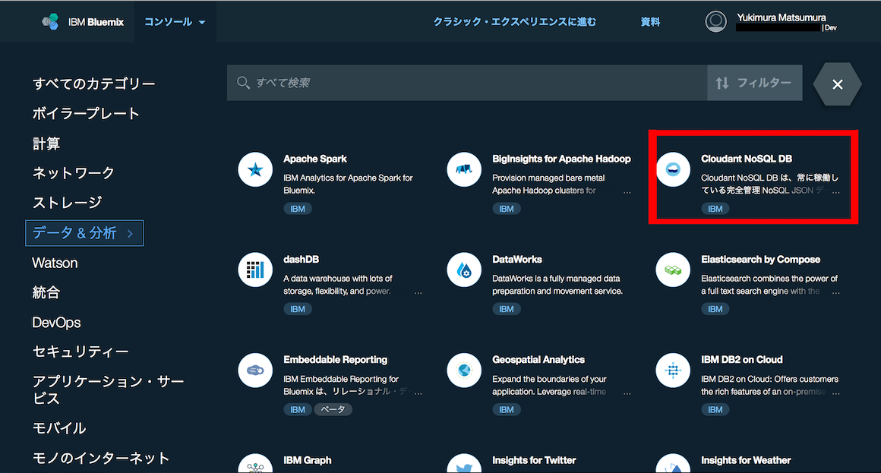Click the Elasticsearch by Compose icon
The height and width of the screenshot is (473, 881).
673,270
